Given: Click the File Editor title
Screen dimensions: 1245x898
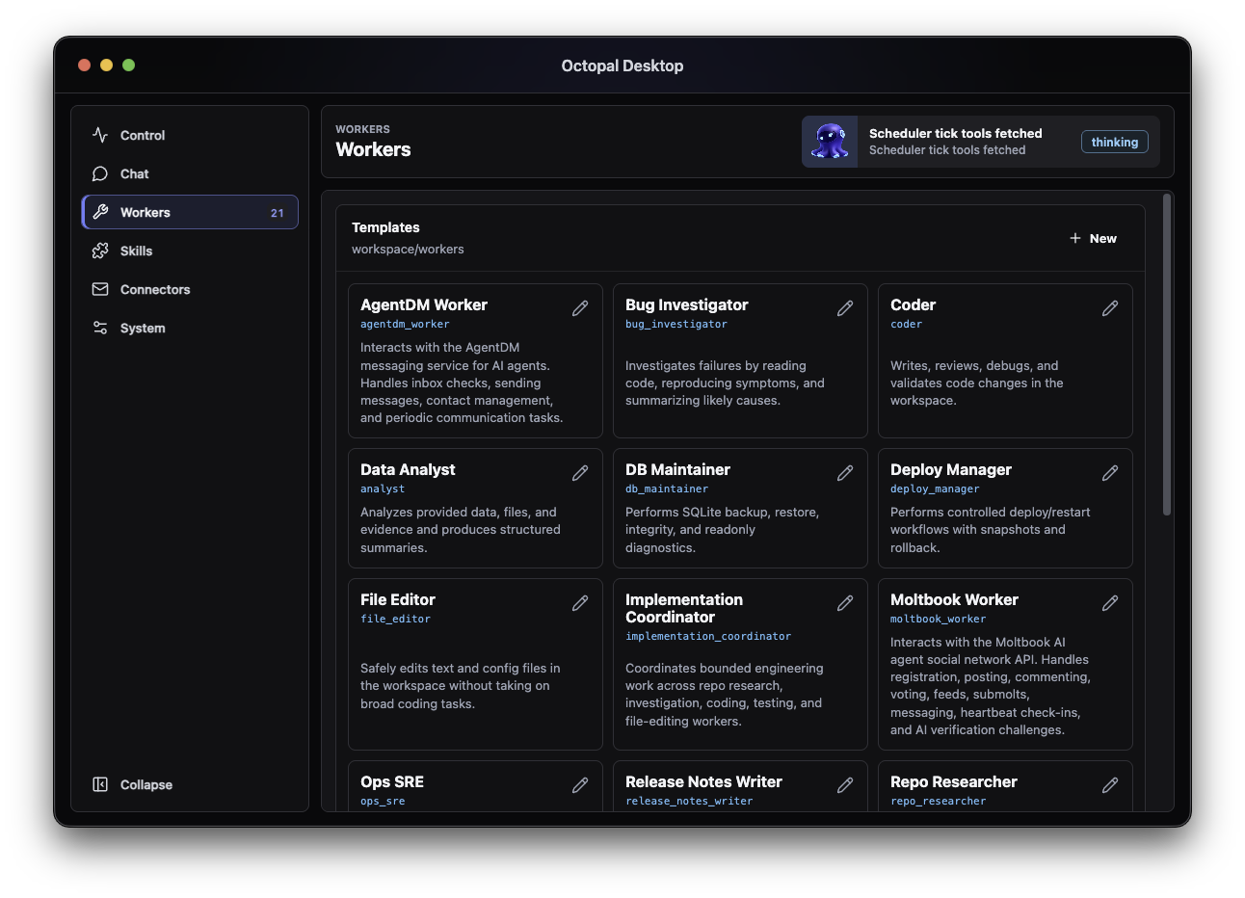Looking at the screenshot, I should click(x=398, y=599).
